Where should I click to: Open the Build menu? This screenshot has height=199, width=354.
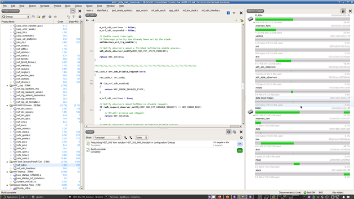click(67, 6)
